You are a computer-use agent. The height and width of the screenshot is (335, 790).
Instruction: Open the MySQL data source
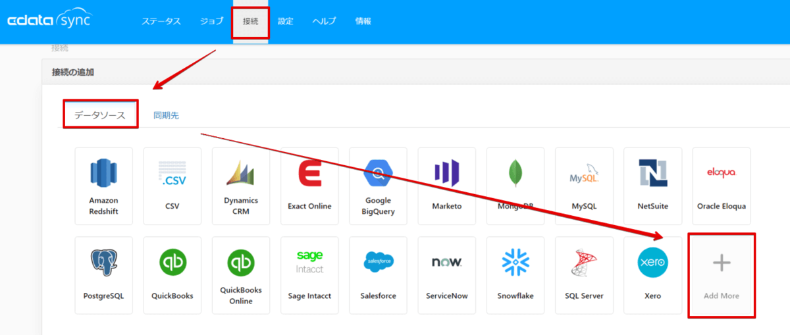pyautogui.click(x=584, y=186)
